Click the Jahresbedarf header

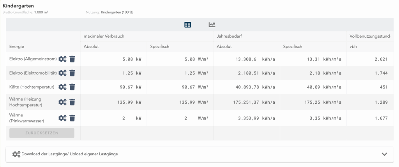click(229, 36)
